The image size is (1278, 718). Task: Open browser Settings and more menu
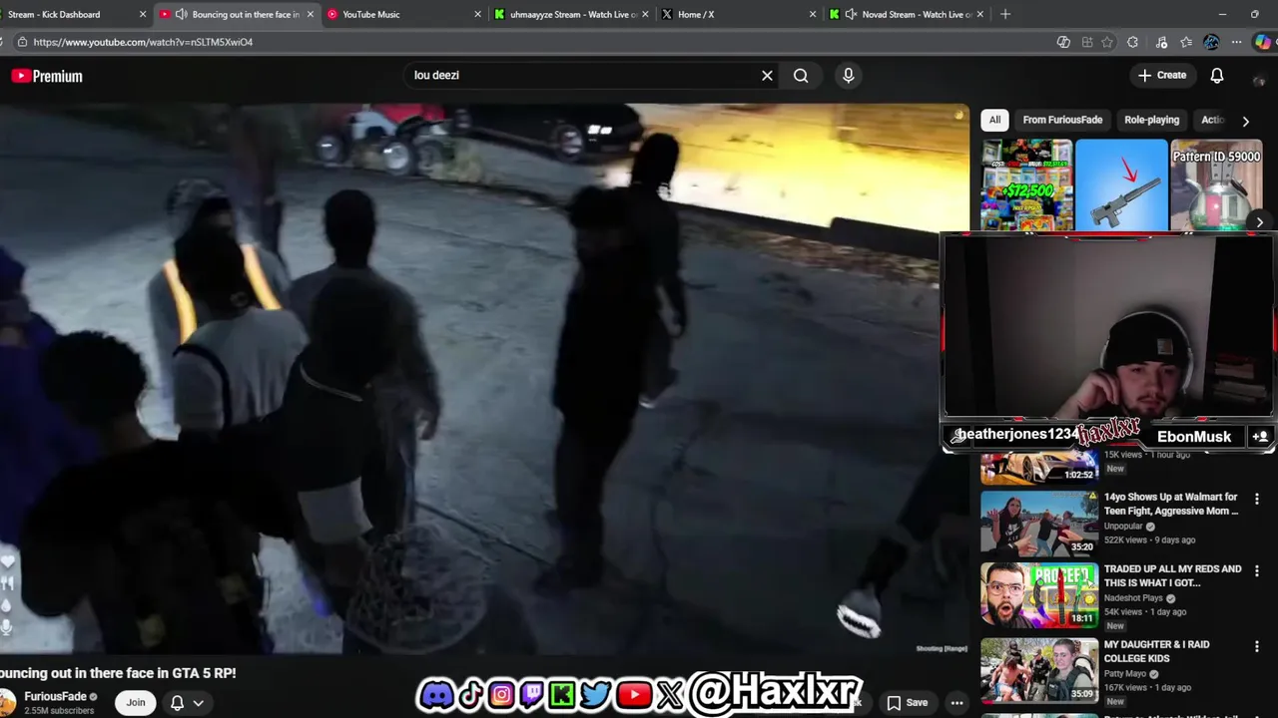pyautogui.click(x=1237, y=42)
